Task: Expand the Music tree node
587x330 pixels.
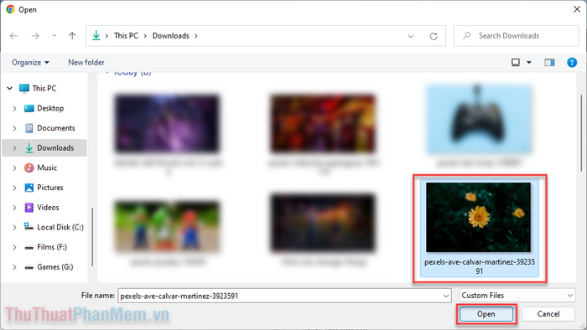Action: point(14,168)
